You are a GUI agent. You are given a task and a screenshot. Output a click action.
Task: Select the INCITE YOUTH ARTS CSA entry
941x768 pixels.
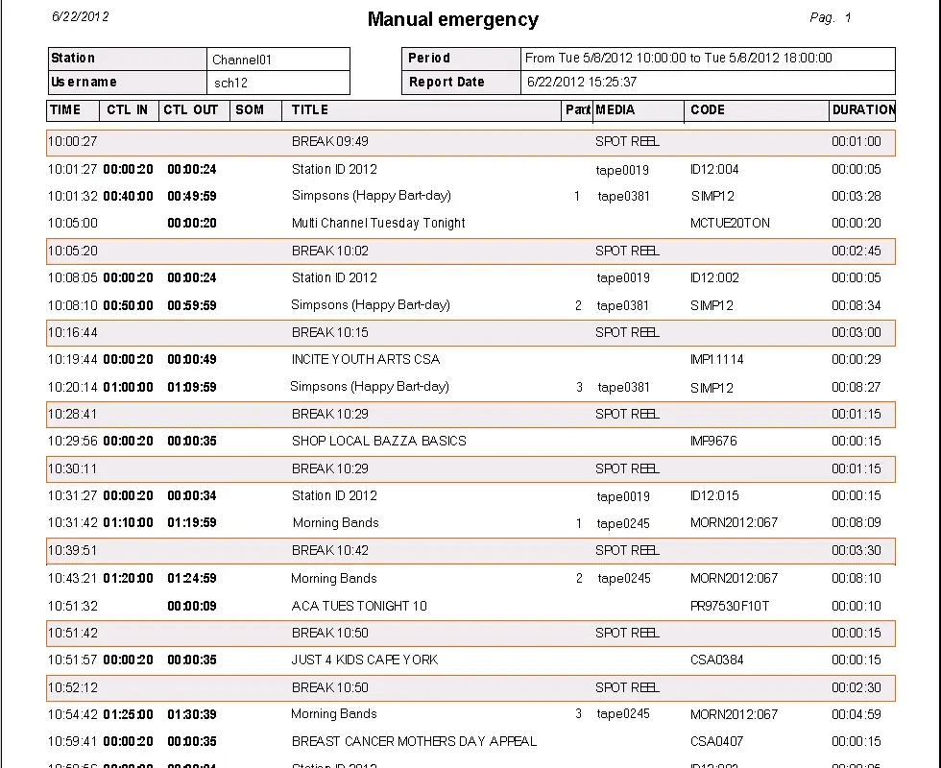(366, 359)
